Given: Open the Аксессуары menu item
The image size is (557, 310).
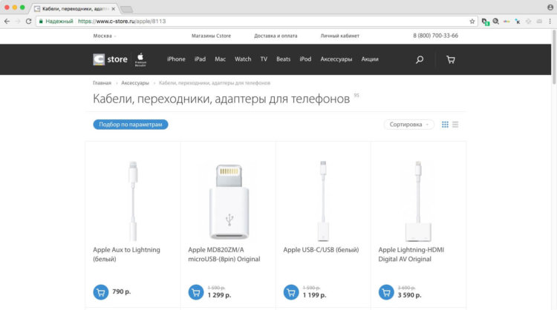Looking at the screenshot, I should point(336,59).
